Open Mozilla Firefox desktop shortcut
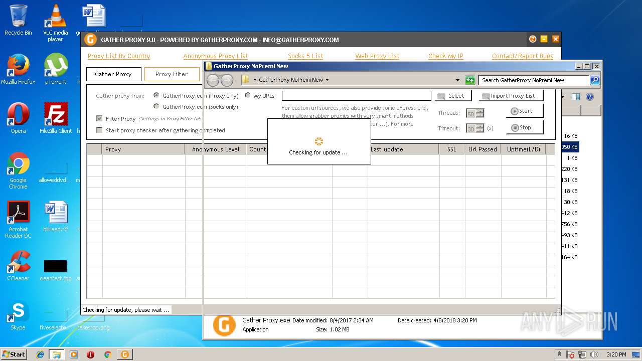Screen dimensions: 642x361 (18, 69)
